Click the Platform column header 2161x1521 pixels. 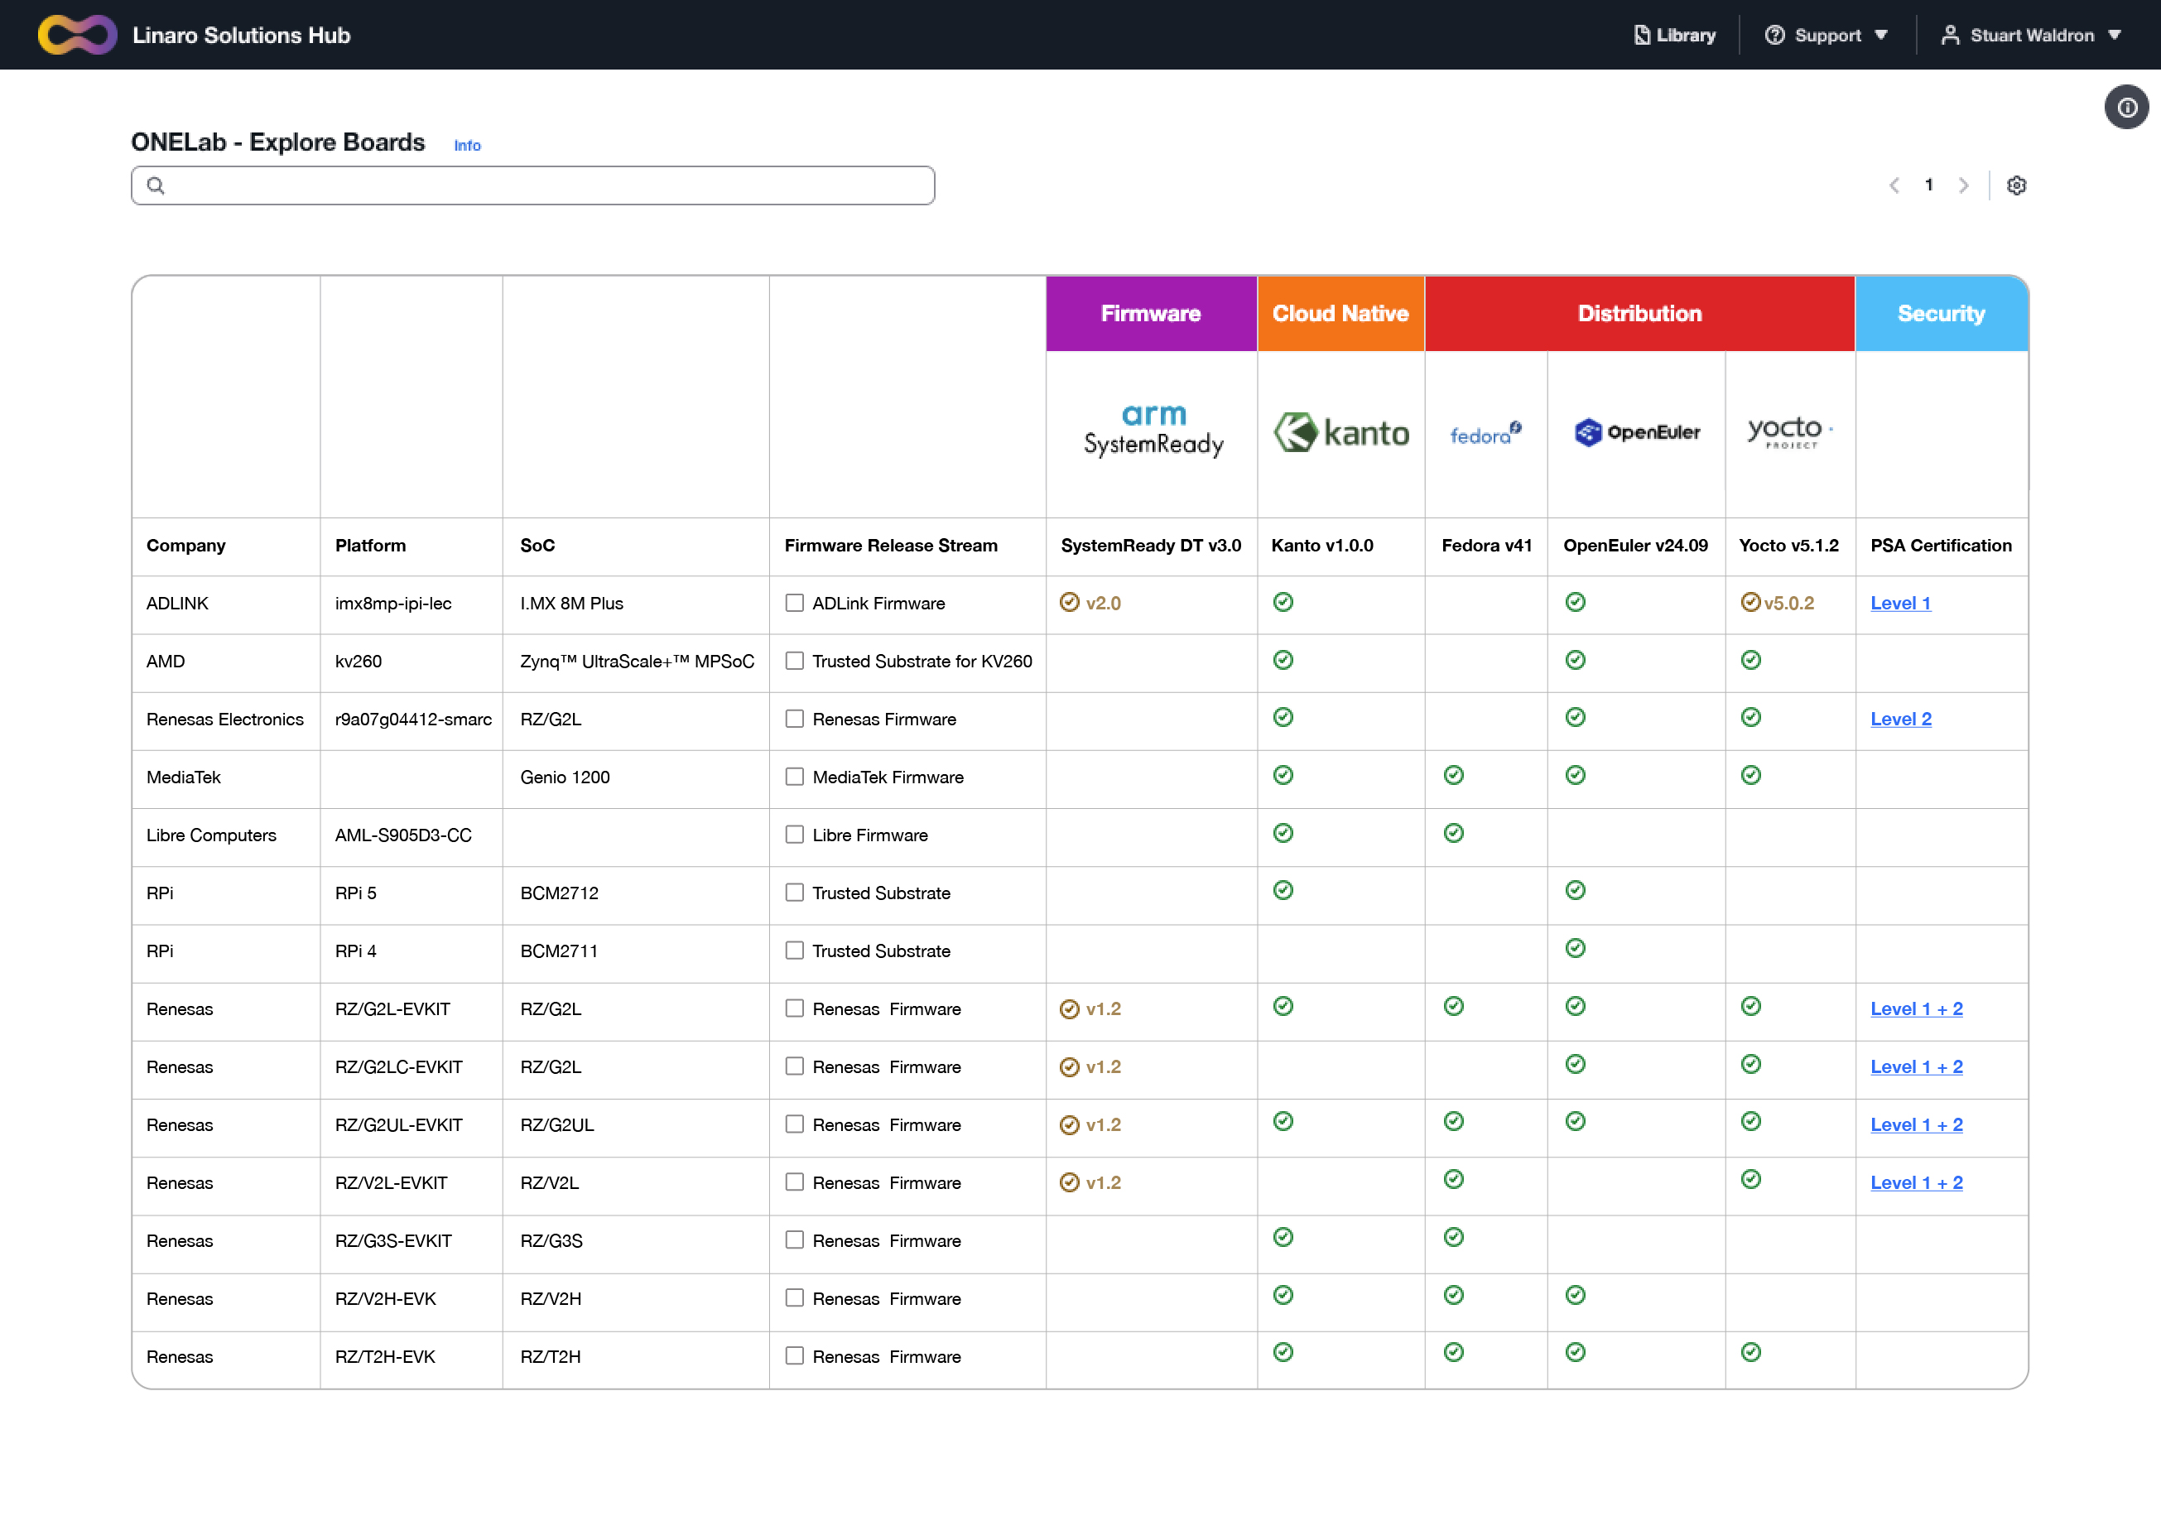click(x=371, y=545)
